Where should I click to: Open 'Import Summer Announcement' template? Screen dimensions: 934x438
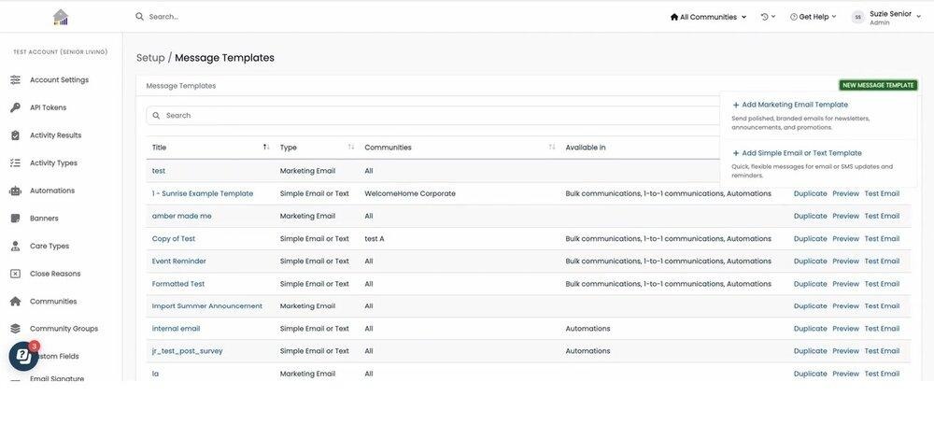(x=206, y=306)
